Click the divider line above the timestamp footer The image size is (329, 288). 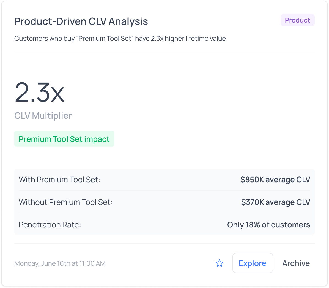pos(164,244)
